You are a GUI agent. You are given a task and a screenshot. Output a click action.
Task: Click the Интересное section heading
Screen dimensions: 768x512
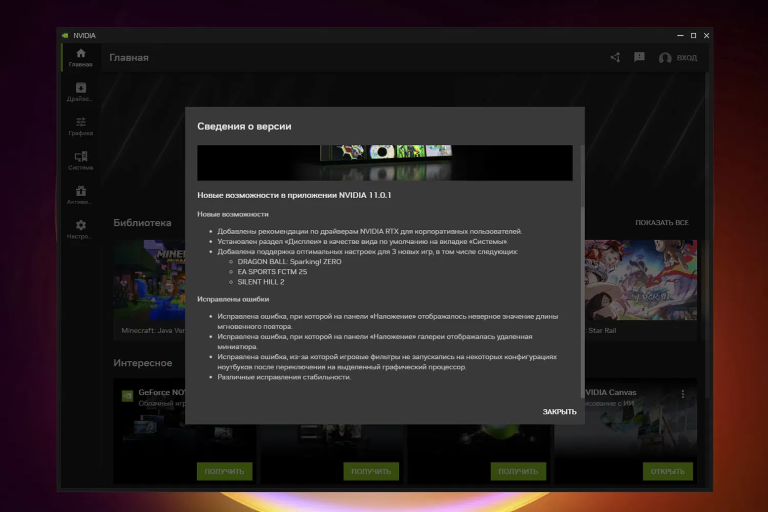click(143, 363)
